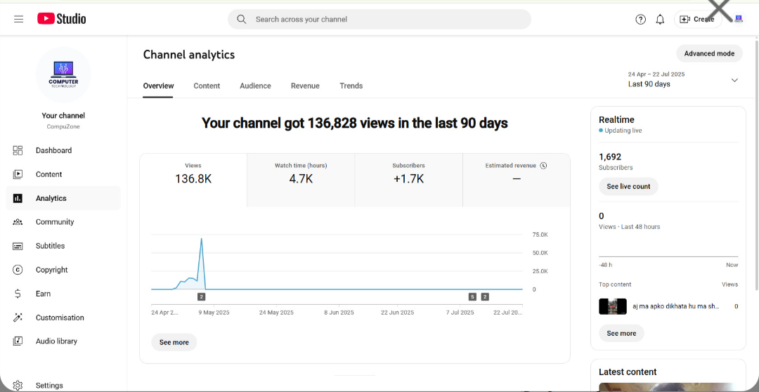This screenshot has height=392, width=759.
Task: Click the Create button
Action: pyautogui.click(x=698, y=20)
